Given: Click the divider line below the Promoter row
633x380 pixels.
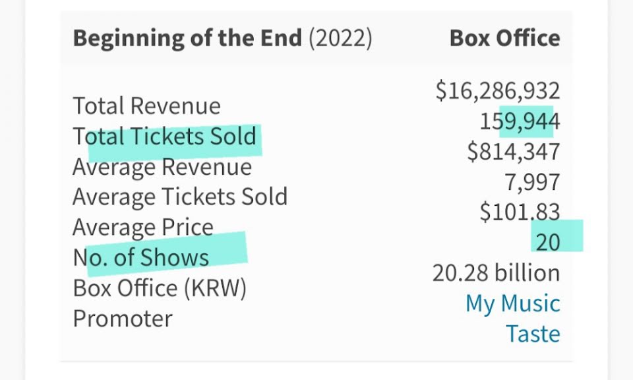Looking at the screenshot, I should (x=316, y=361).
